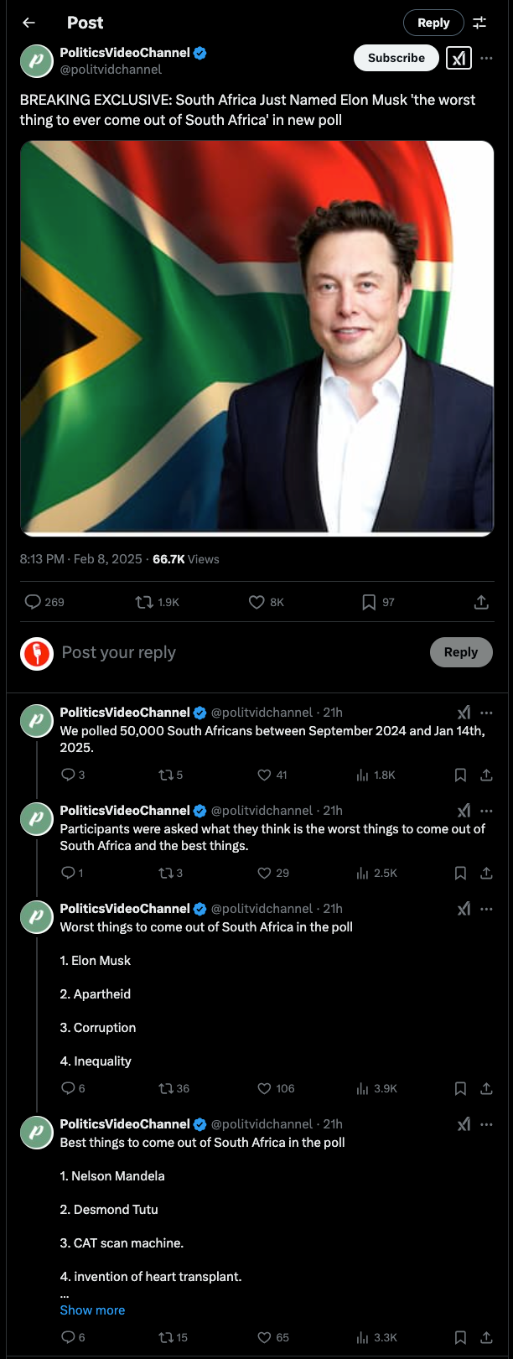Share the main post via share icon
513x1359 pixels.
pos(481,602)
